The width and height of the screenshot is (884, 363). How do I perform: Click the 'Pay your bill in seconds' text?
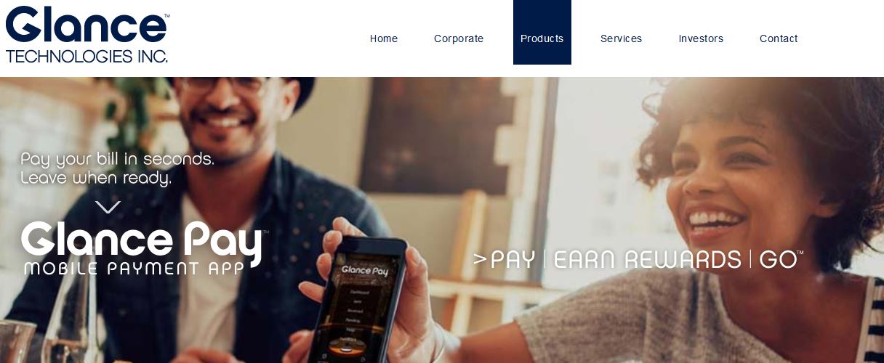click(118, 159)
